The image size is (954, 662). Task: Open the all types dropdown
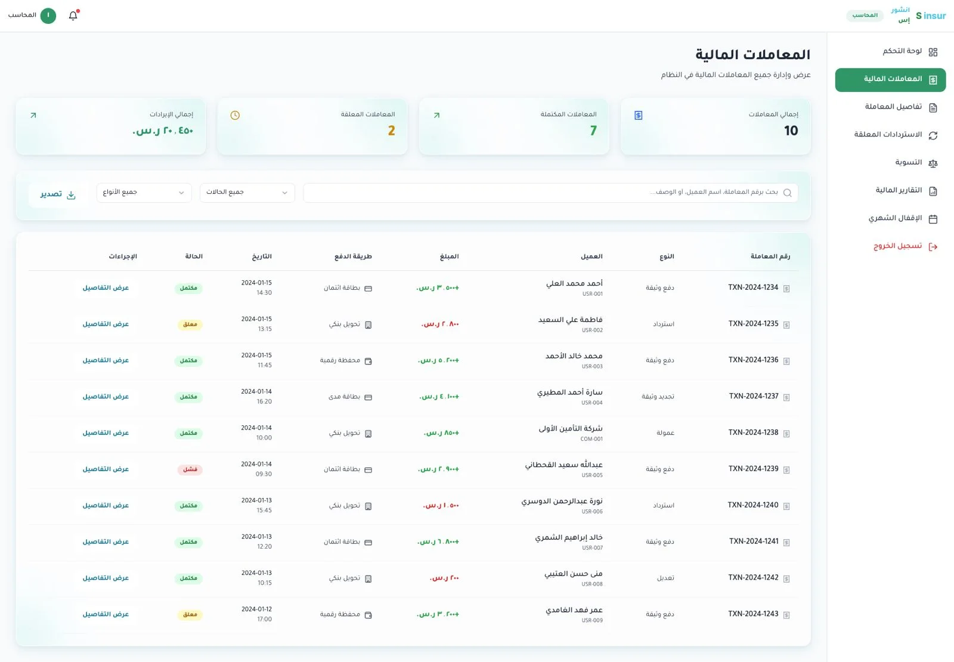[x=144, y=193]
